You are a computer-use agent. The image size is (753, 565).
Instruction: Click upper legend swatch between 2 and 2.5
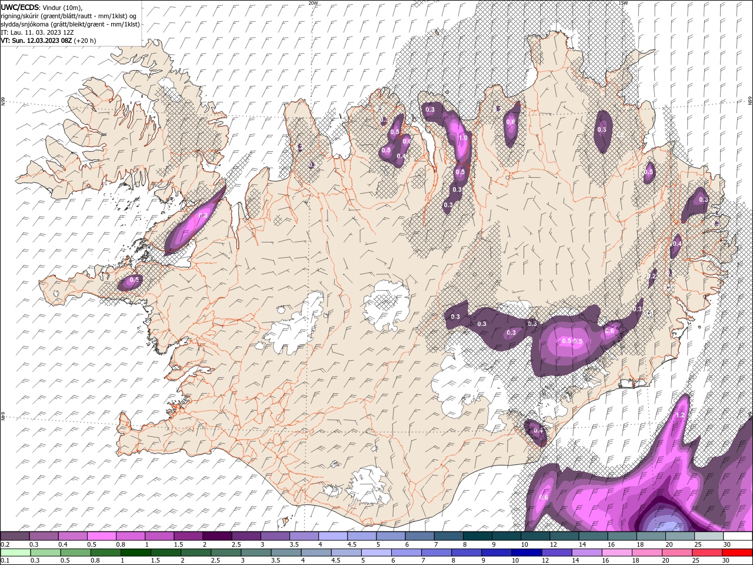point(217,536)
